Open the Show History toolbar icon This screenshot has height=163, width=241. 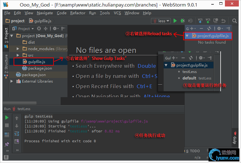216,21
